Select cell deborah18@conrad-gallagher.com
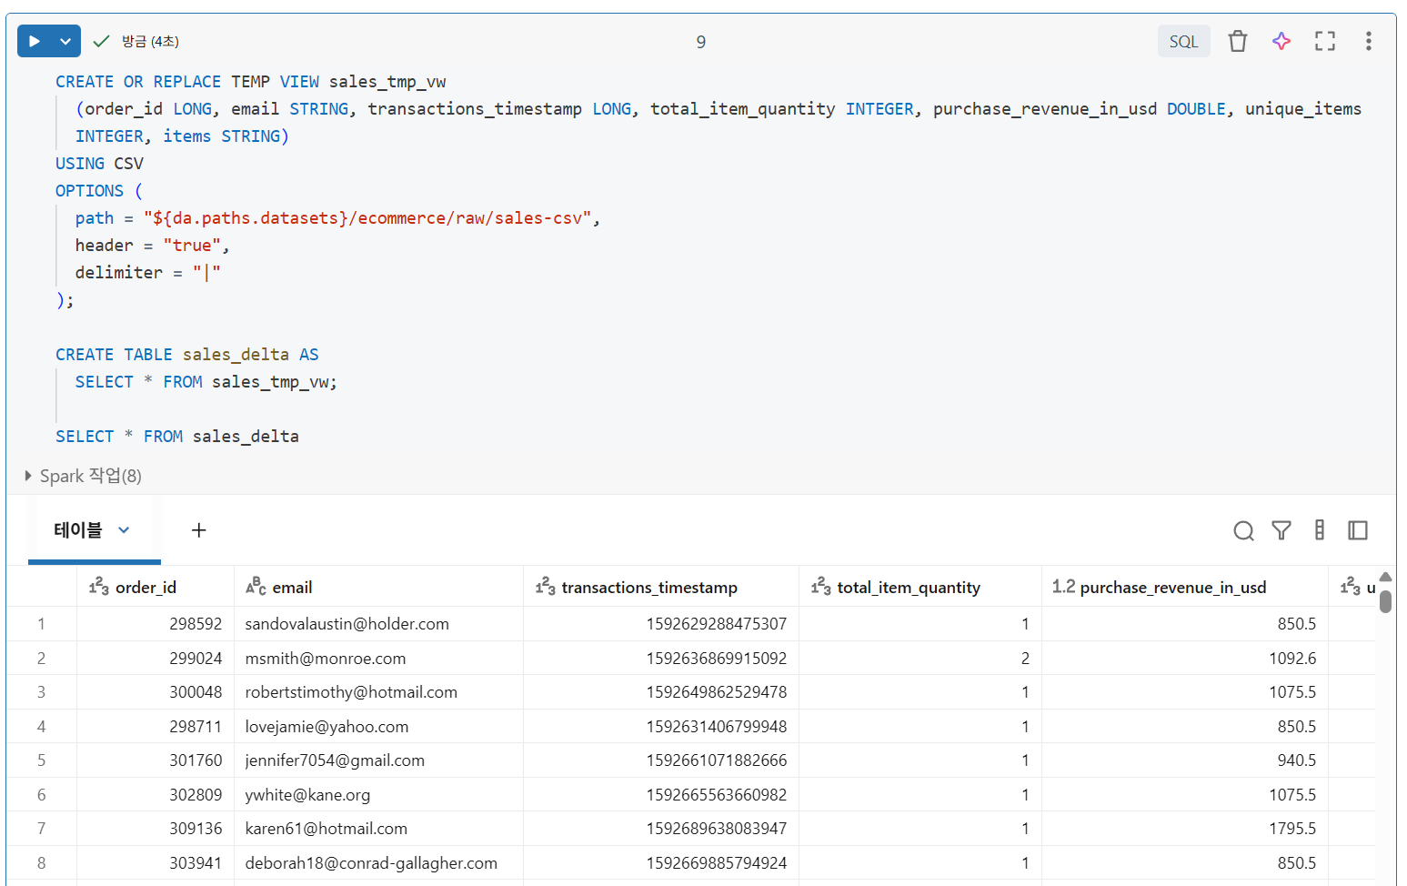This screenshot has width=1407, height=886. coord(378,862)
